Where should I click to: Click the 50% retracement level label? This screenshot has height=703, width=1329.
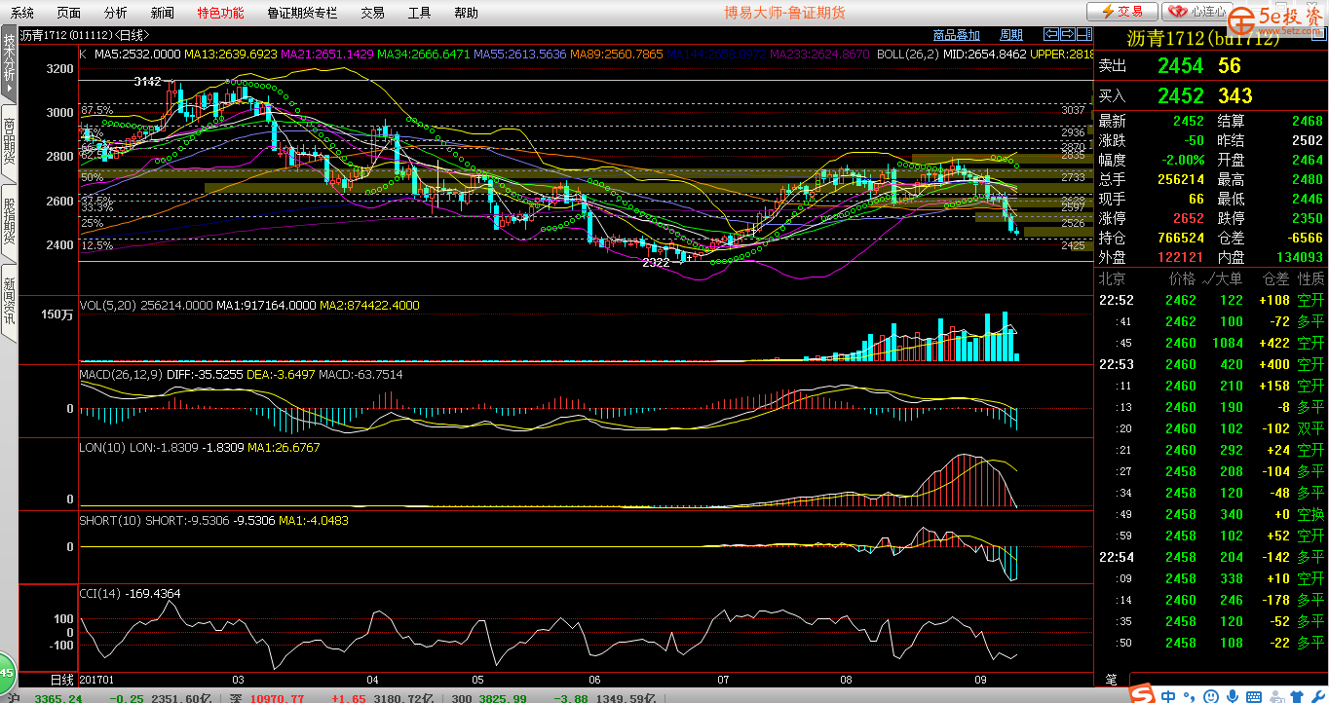[93, 178]
